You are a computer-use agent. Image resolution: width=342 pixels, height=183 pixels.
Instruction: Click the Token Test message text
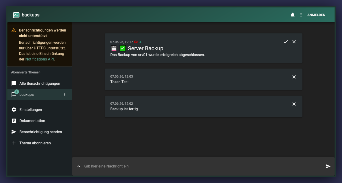[x=119, y=82]
